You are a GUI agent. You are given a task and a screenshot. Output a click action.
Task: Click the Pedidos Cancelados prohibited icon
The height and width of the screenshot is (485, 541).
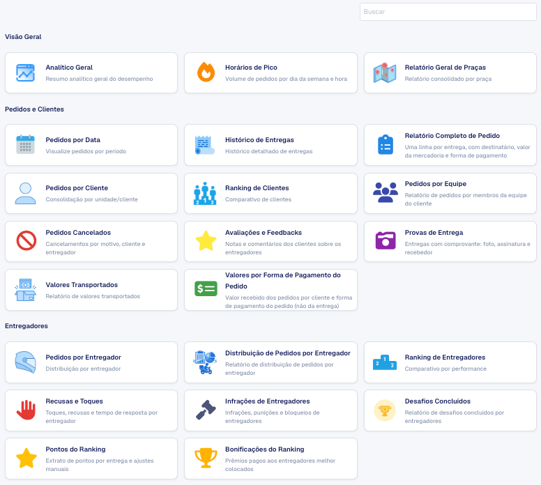click(x=26, y=240)
